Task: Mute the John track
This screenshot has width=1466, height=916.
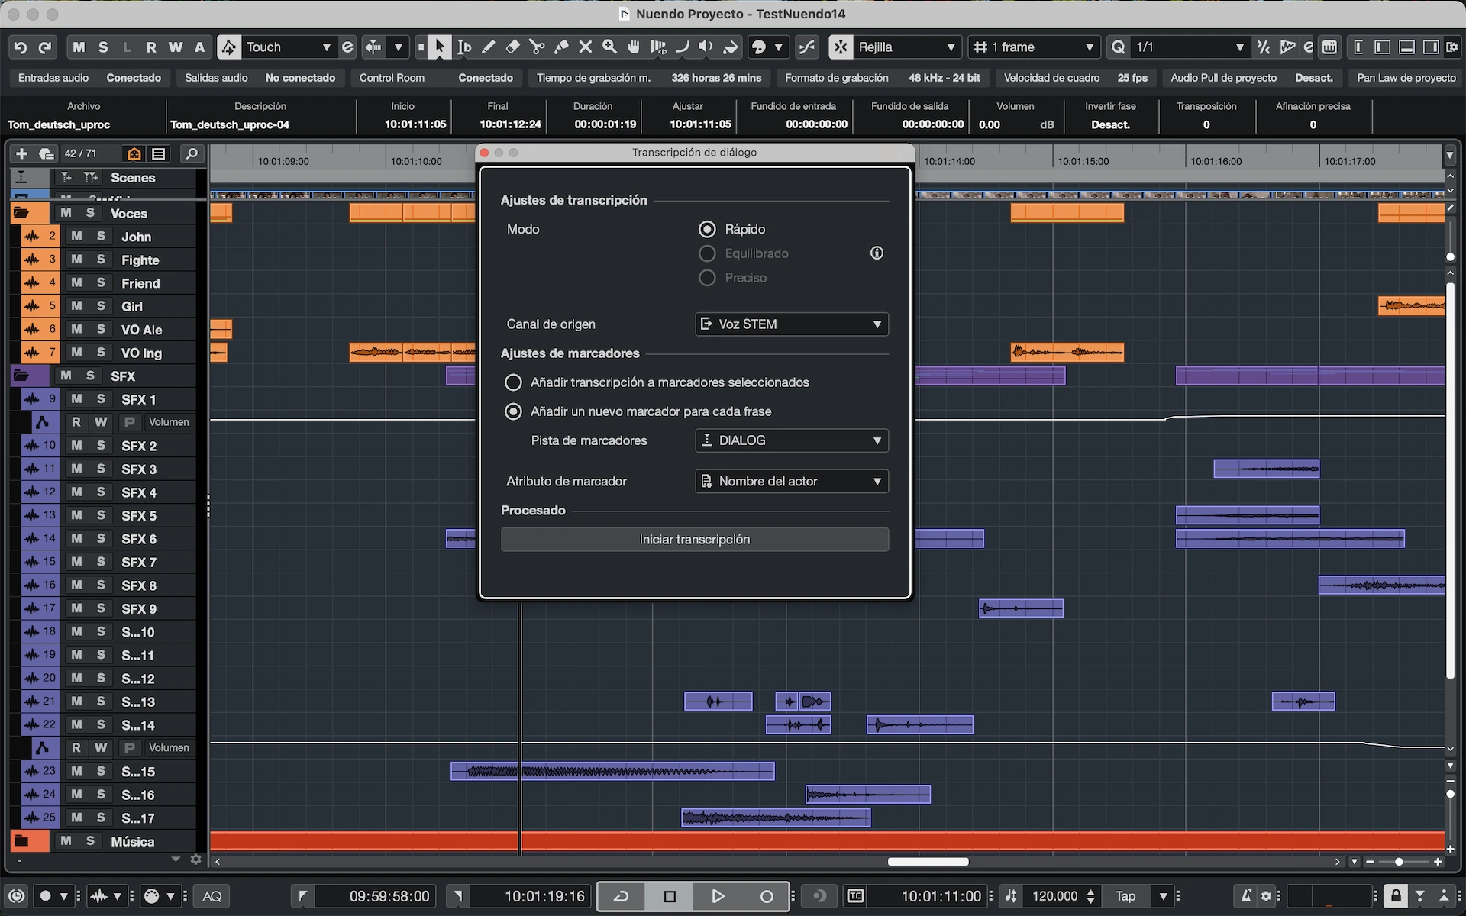Action: pyautogui.click(x=76, y=237)
